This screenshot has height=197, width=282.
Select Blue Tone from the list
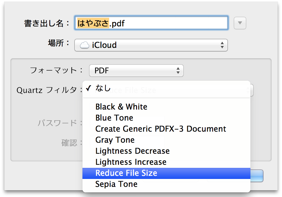pos(114,118)
